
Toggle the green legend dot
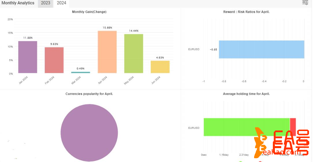tap(241, 161)
